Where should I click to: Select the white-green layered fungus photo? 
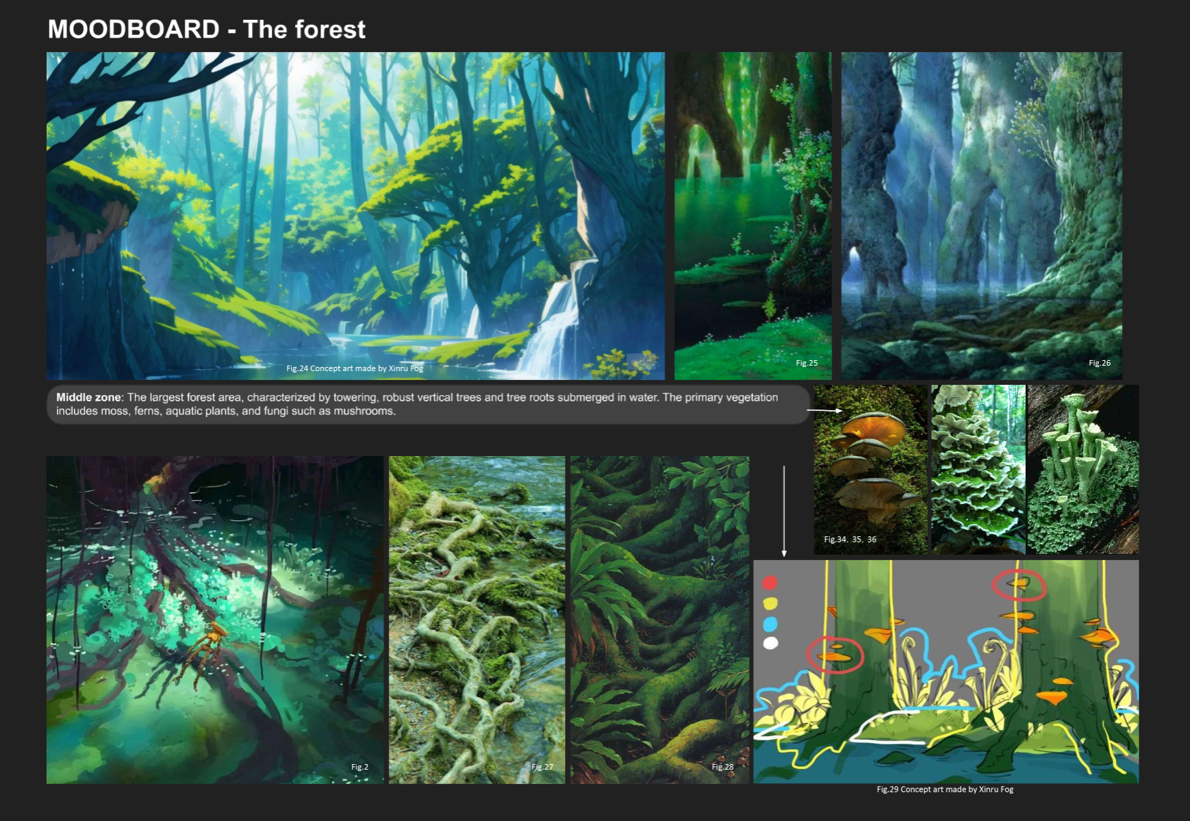(x=978, y=469)
